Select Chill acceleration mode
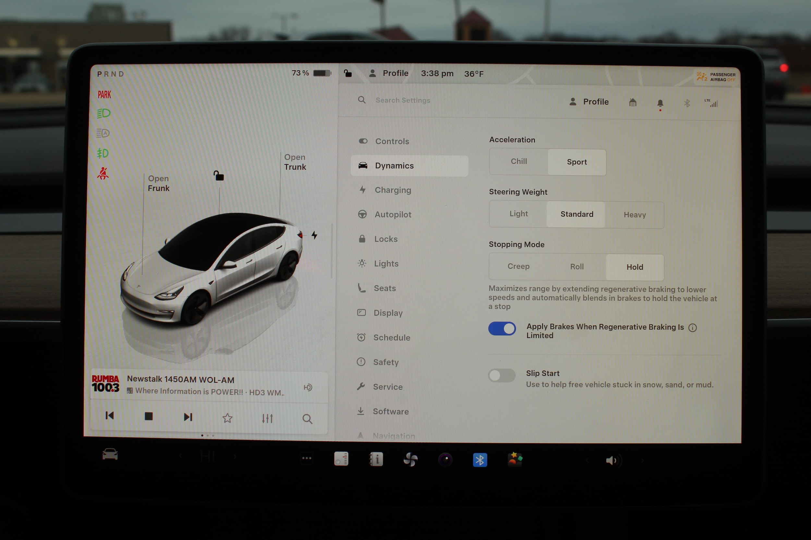Screen dimensions: 811x540 pos(519,162)
